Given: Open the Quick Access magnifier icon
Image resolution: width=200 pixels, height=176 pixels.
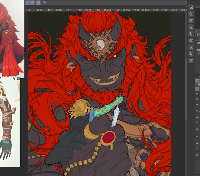Looking at the screenshot, I should (191, 7).
